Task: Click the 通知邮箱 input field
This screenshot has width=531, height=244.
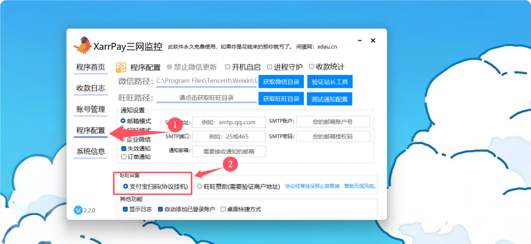Action: 229,151
